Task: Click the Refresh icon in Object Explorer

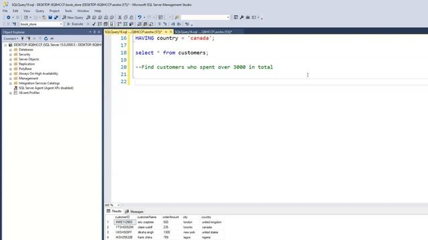Action: click(x=46, y=39)
